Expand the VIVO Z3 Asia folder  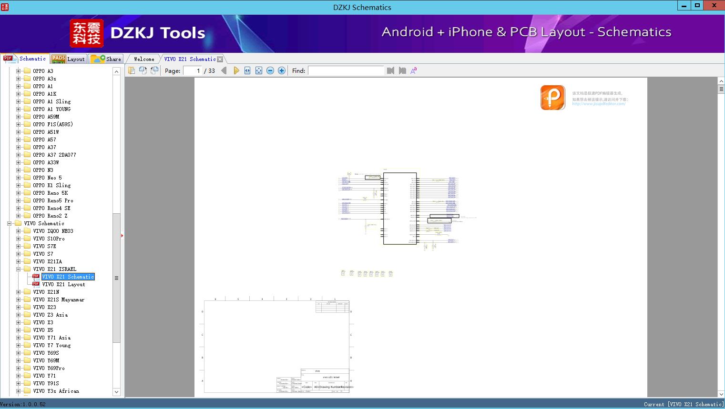tap(19, 315)
